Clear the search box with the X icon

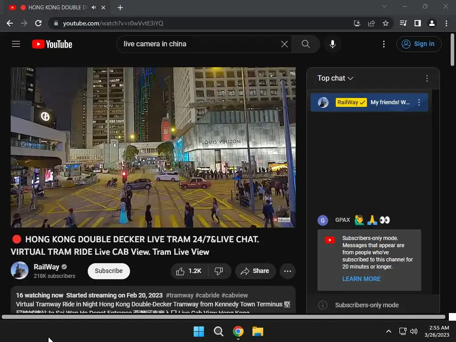point(285,44)
